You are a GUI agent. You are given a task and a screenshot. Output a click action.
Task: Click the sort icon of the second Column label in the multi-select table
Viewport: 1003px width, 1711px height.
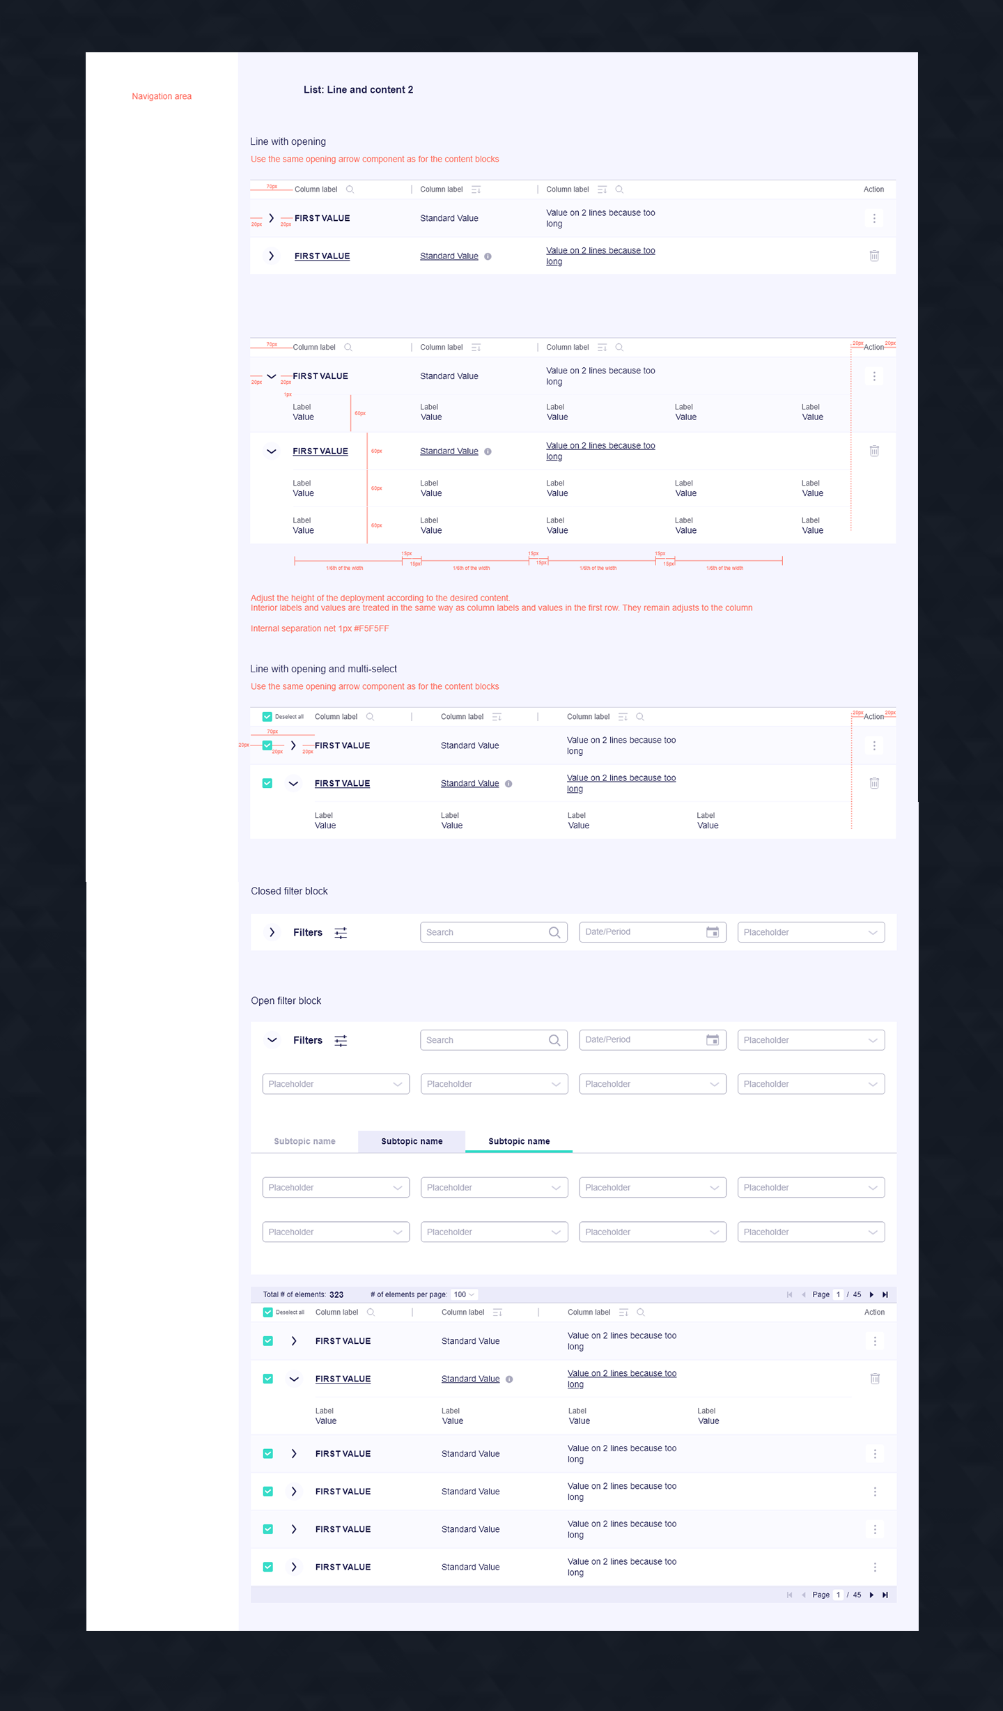tap(497, 717)
